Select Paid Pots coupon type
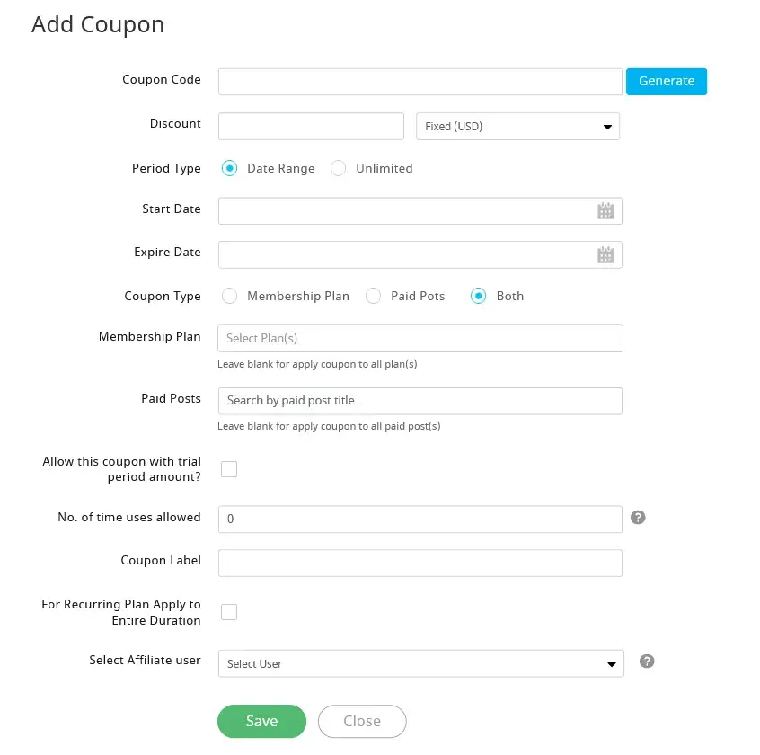 click(374, 296)
